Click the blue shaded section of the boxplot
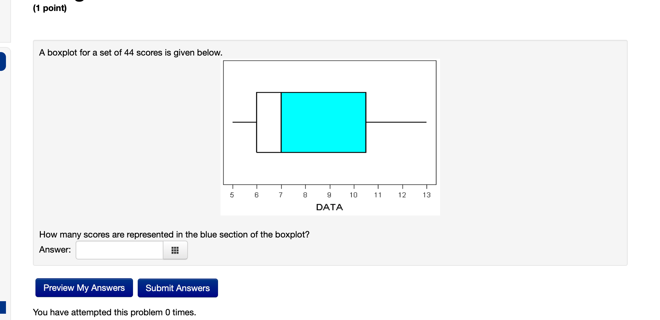This screenshot has height=320, width=660. tap(323, 122)
